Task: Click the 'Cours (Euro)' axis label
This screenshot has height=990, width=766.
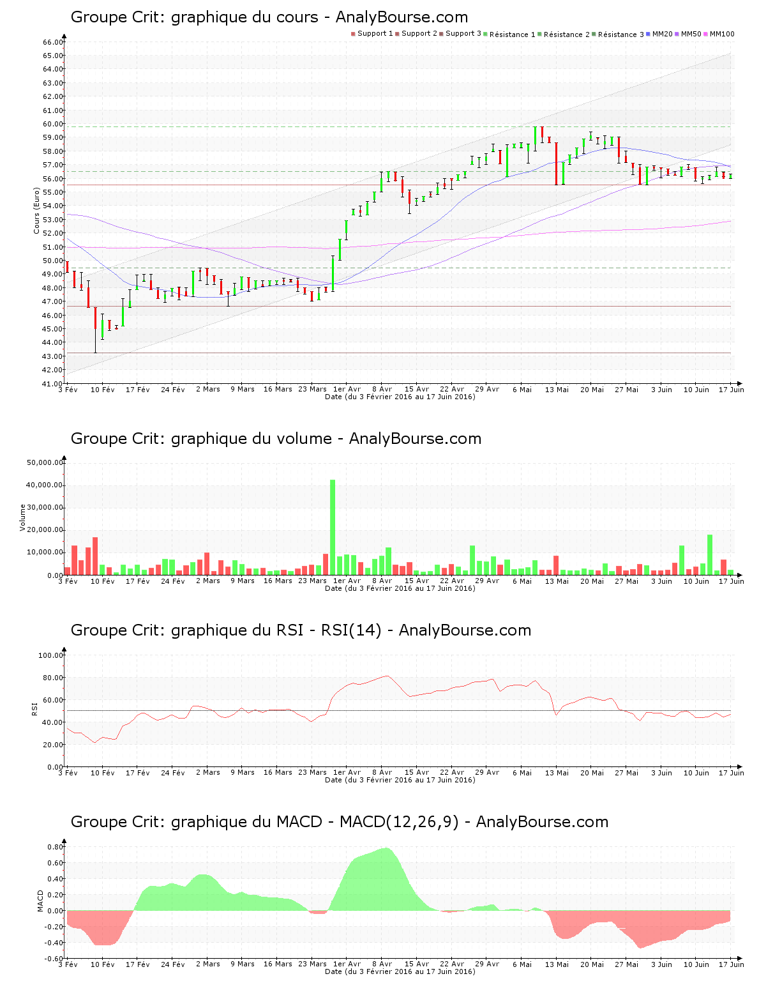Action: (36, 211)
